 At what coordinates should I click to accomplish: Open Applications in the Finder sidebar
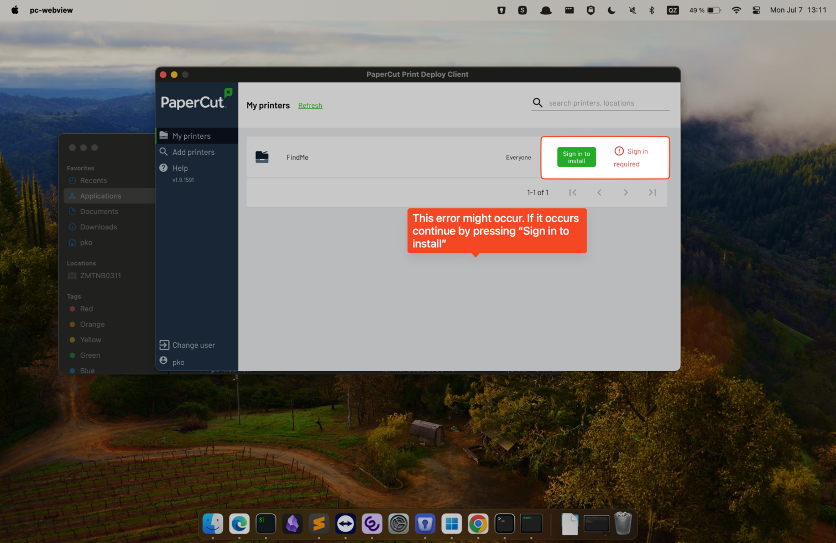coord(109,196)
